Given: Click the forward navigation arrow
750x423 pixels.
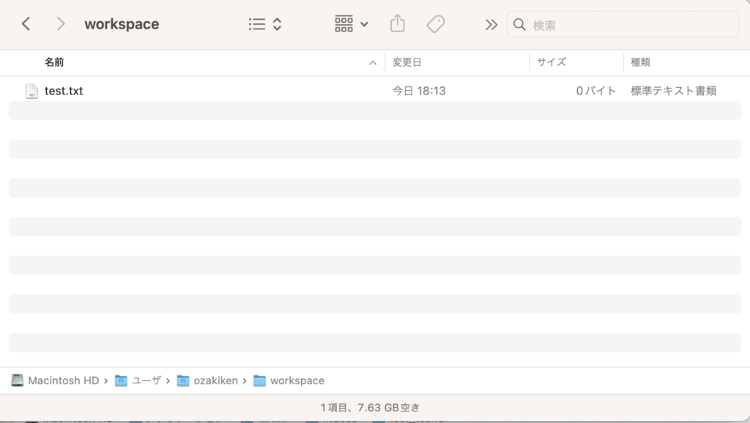Looking at the screenshot, I should pos(61,24).
